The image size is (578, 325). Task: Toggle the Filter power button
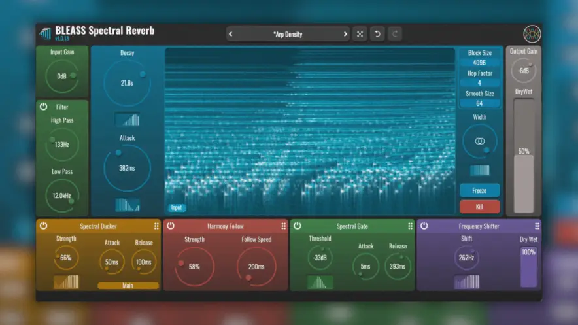click(x=44, y=107)
